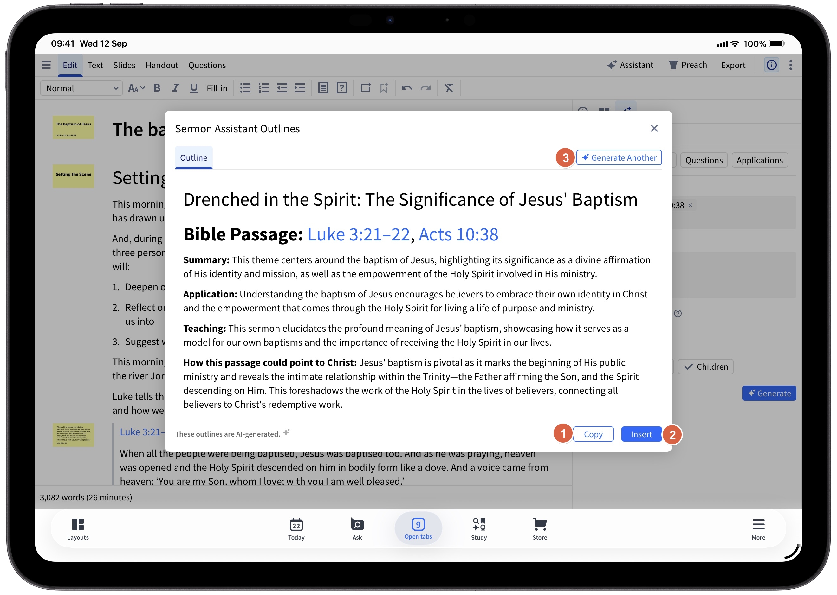This screenshot has width=837, height=595.
Task: Toggle italic formatting
Action: click(175, 88)
